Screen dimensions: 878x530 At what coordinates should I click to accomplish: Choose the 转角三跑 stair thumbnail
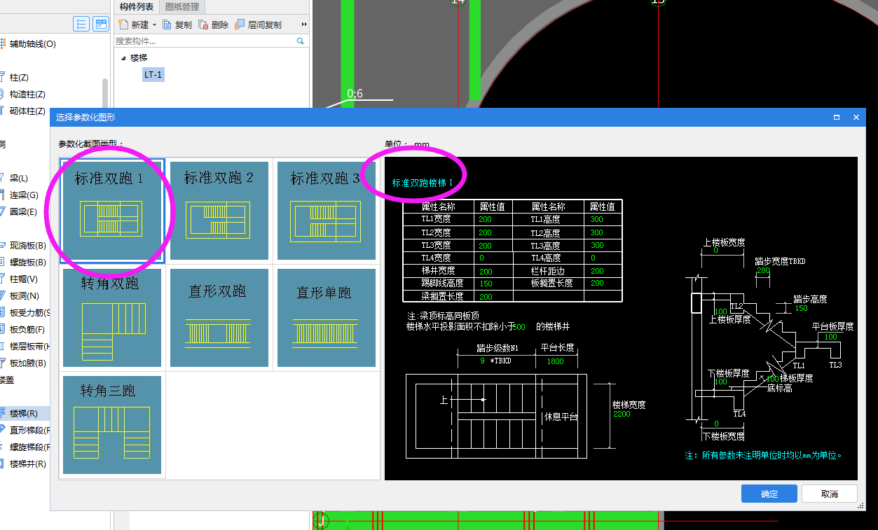[x=112, y=425]
